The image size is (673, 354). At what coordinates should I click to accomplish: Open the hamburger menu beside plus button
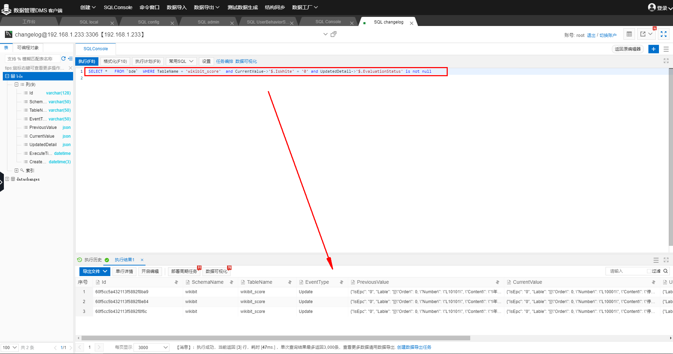pos(666,49)
